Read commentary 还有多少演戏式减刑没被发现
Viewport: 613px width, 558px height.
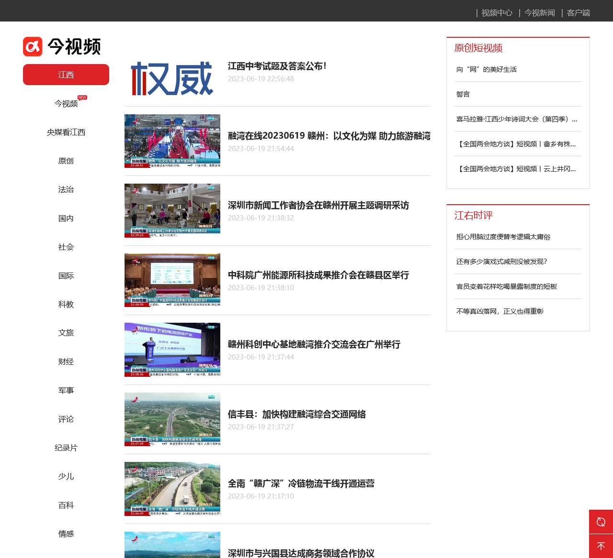pos(501,262)
